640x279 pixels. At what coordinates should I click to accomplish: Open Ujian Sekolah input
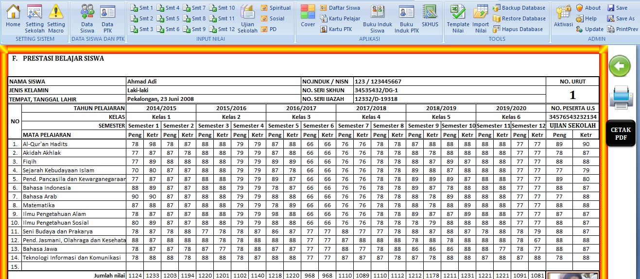(x=248, y=18)
